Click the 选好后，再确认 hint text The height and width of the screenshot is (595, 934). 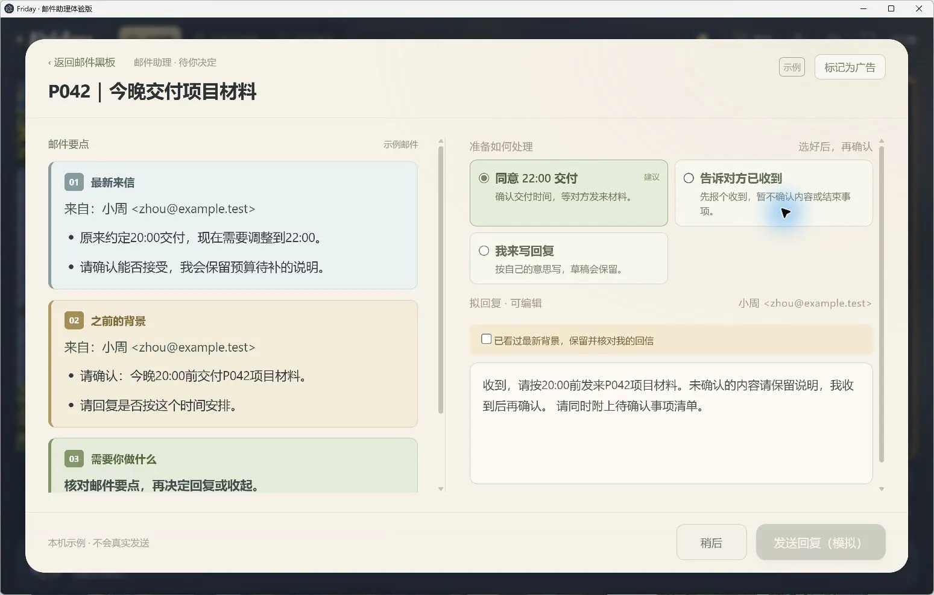click(x=835, y=146)
